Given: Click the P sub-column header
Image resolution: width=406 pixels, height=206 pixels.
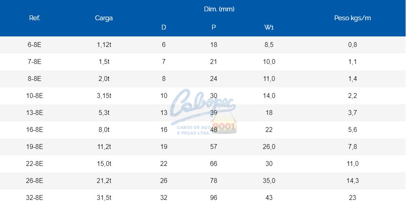Looking at the screenshot, I should pyautogui.click(x=214, y=28).
